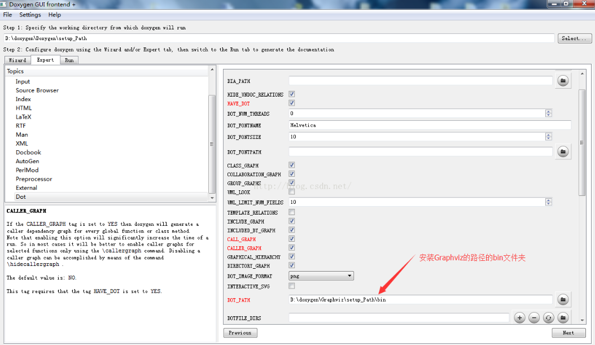Image resolution: width=595 pixels, height=345 pixels.
Task: Select Dot topic
Action: [x=21, y=196]
